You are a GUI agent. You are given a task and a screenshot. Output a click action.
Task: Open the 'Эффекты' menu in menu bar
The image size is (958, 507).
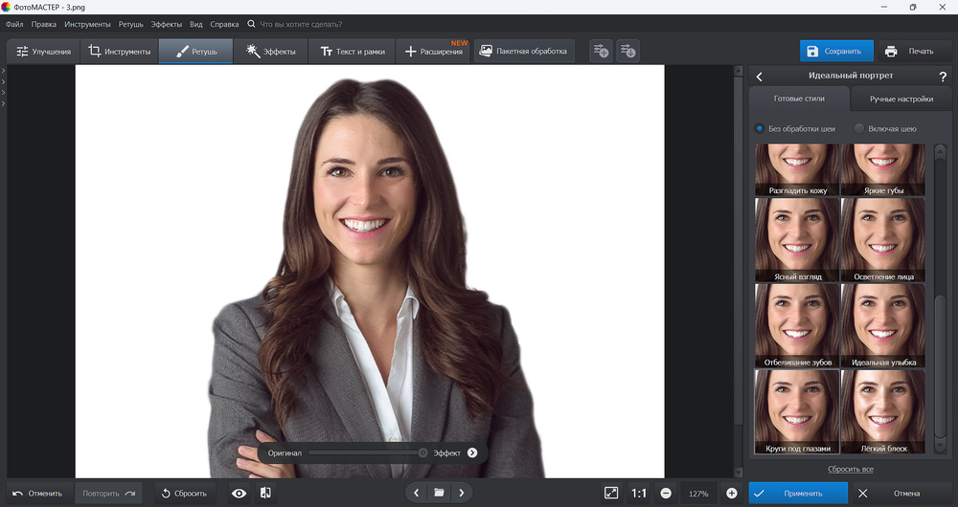tap(166, 23)
